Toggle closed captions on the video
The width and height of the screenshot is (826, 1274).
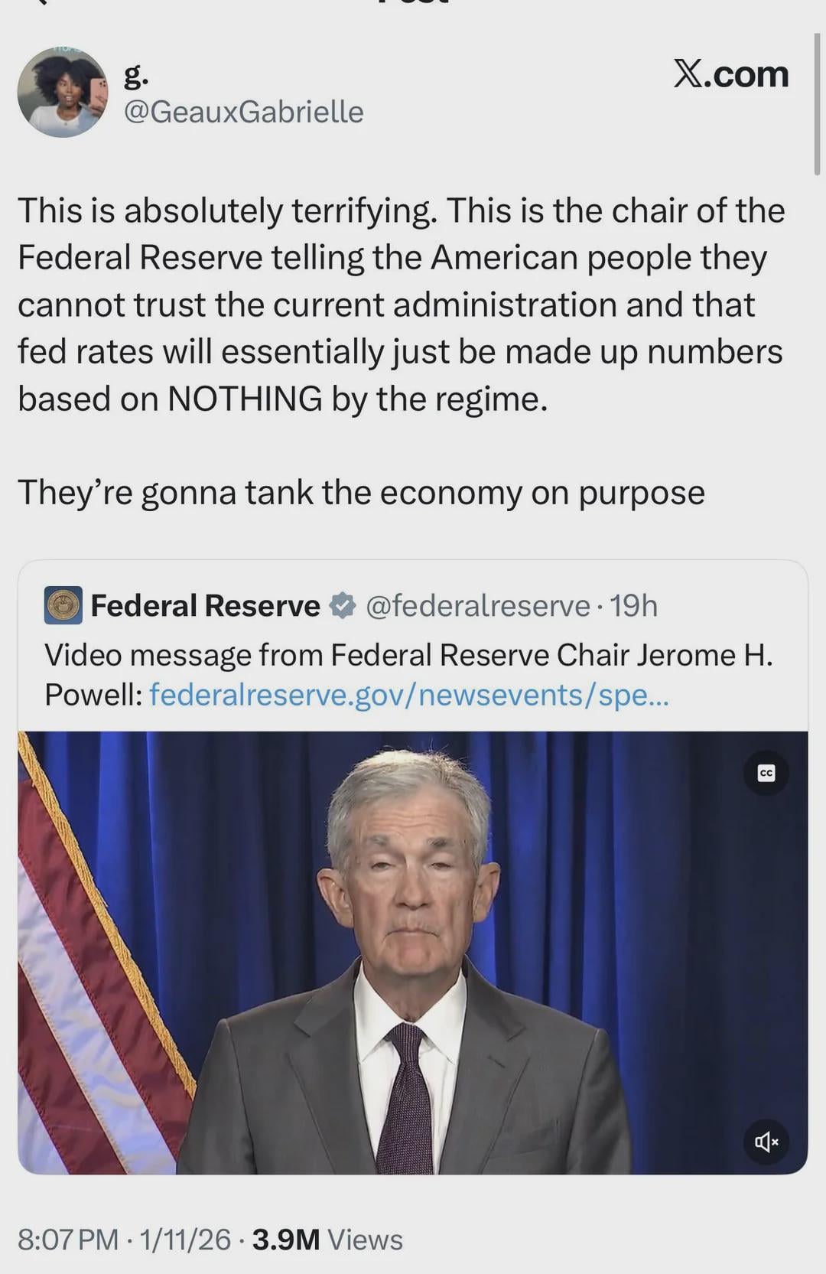click(x=766, y=774)
